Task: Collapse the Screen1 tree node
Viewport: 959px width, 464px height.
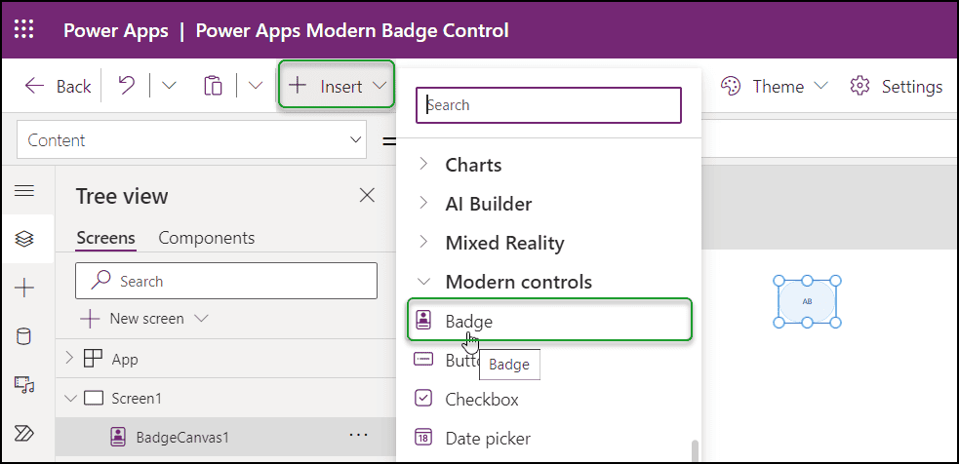Action: (x=71, y=399)
